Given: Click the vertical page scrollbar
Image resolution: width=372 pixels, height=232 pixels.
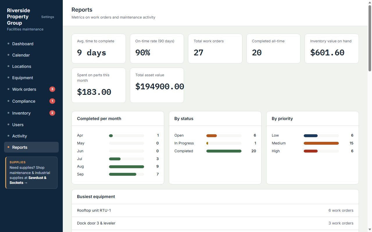Looking at the screenshot, I should point(370,38).
